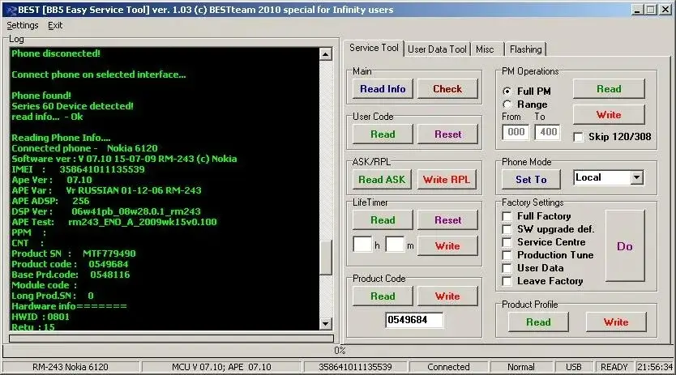Click Write RPL button

click(x=447, y=180)
